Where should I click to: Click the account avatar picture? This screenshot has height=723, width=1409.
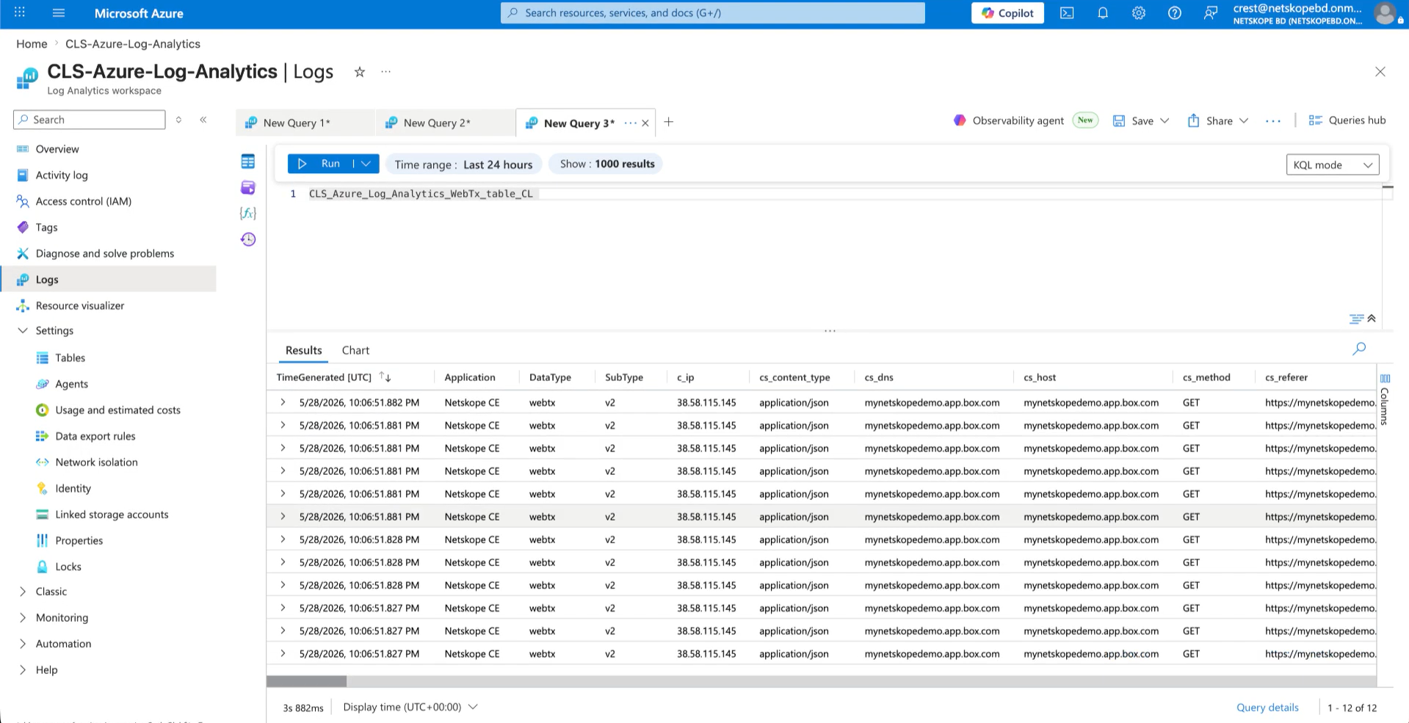pos(1386,13)
